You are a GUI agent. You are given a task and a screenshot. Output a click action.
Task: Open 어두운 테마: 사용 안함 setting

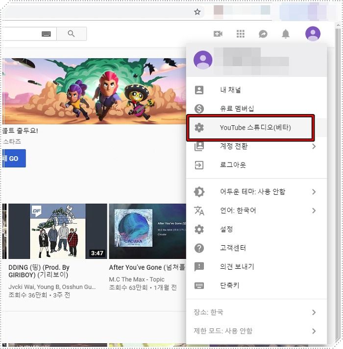(256, 192)
